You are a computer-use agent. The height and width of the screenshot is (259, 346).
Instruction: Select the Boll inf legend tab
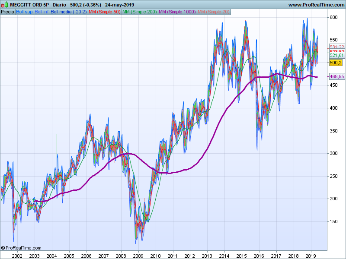[42, 12]
